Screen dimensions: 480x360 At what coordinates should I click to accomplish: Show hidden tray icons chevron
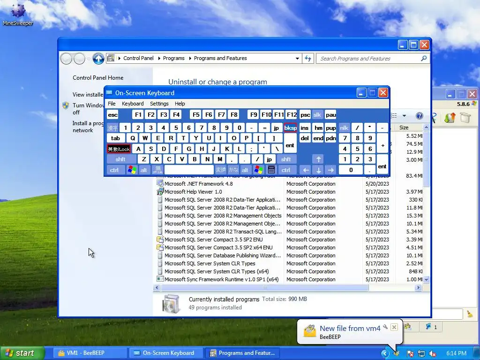(385, 353)
